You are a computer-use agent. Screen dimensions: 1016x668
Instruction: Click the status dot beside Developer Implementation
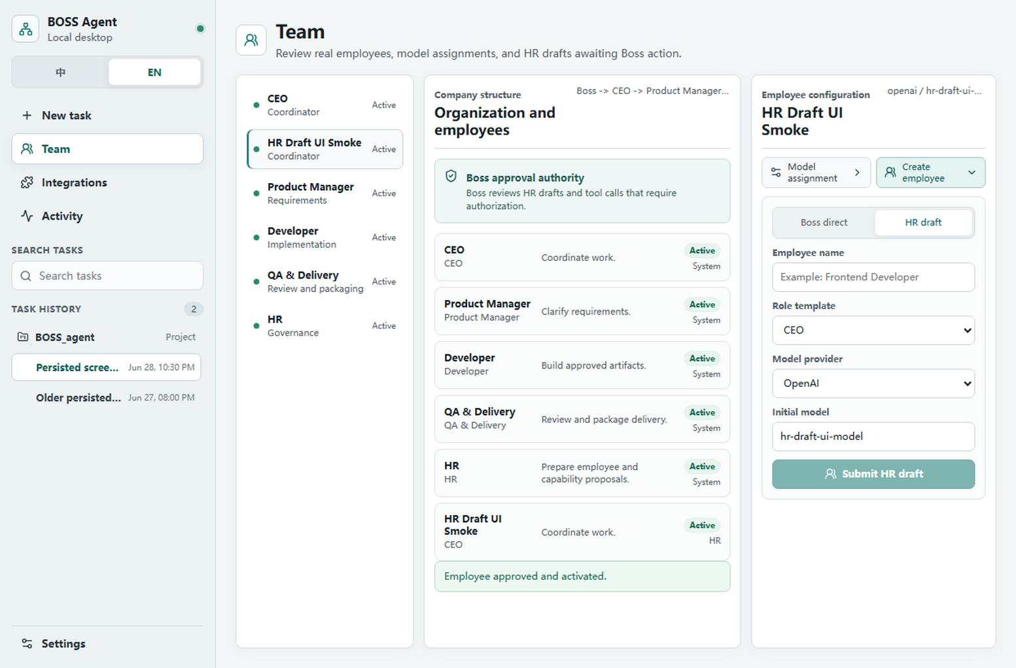point(256,237)
